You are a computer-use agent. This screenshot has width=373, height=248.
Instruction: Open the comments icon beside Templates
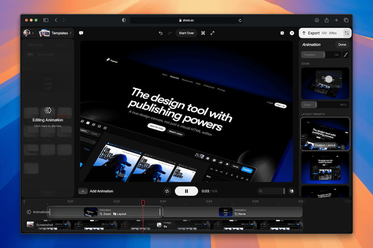coord(81,33)
